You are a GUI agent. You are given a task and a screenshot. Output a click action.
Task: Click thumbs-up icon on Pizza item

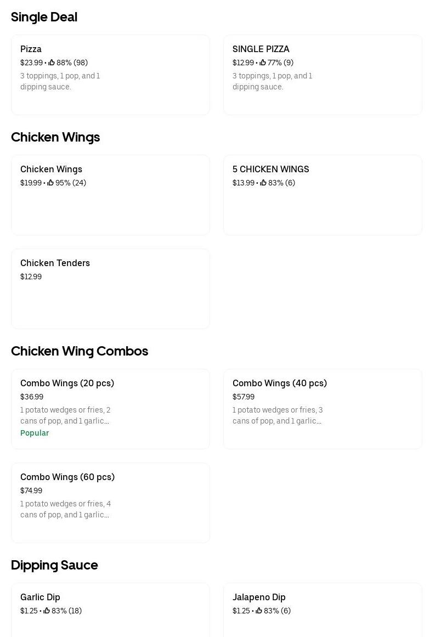(52, 63)
